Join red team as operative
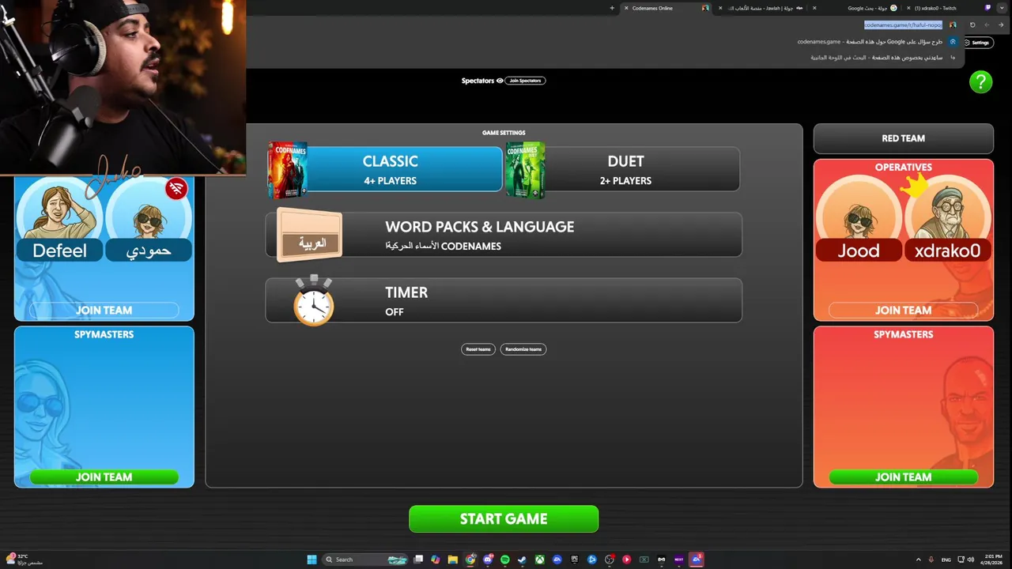 click(x=904, y=311)
